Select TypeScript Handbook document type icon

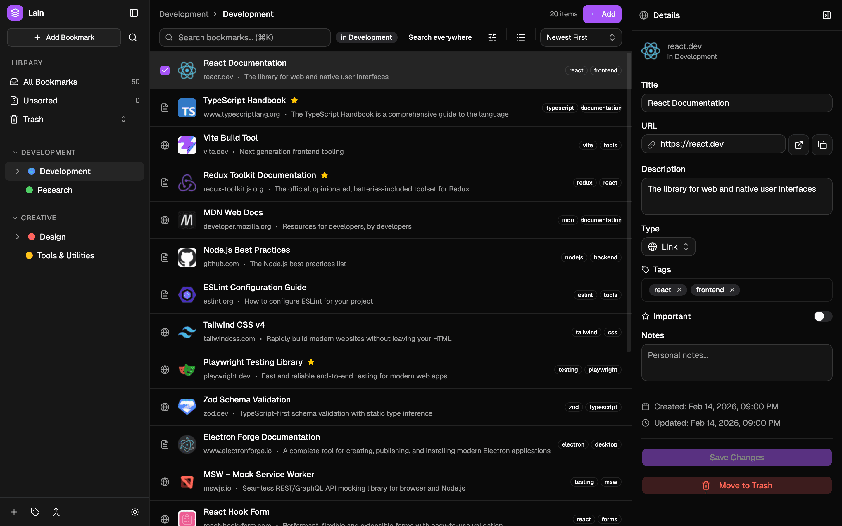click(x=165, y=108)
